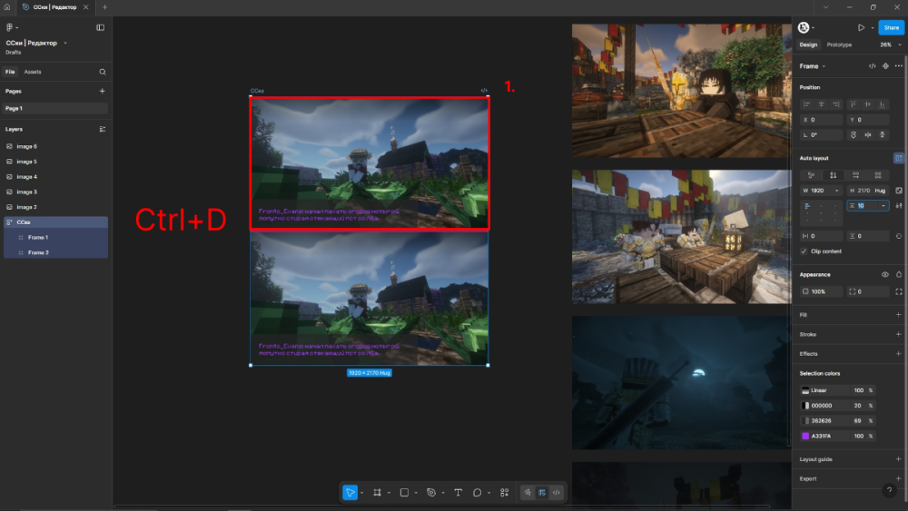Add a Fill with the plus button
Image resolution: width=908 pixels, height=511 pixels.
[x=898, y=315]
